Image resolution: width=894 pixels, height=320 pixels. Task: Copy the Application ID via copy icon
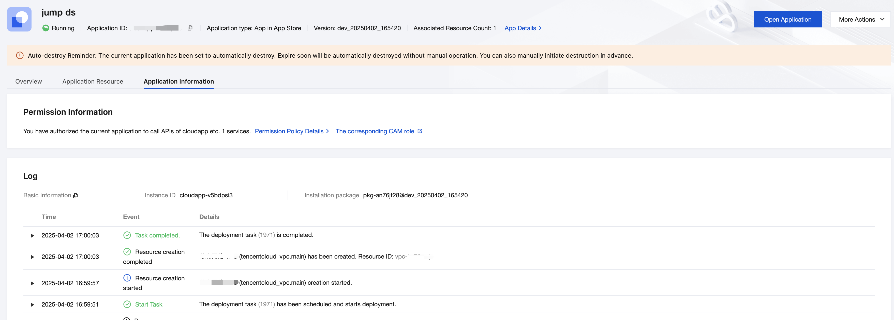point(190,28)
